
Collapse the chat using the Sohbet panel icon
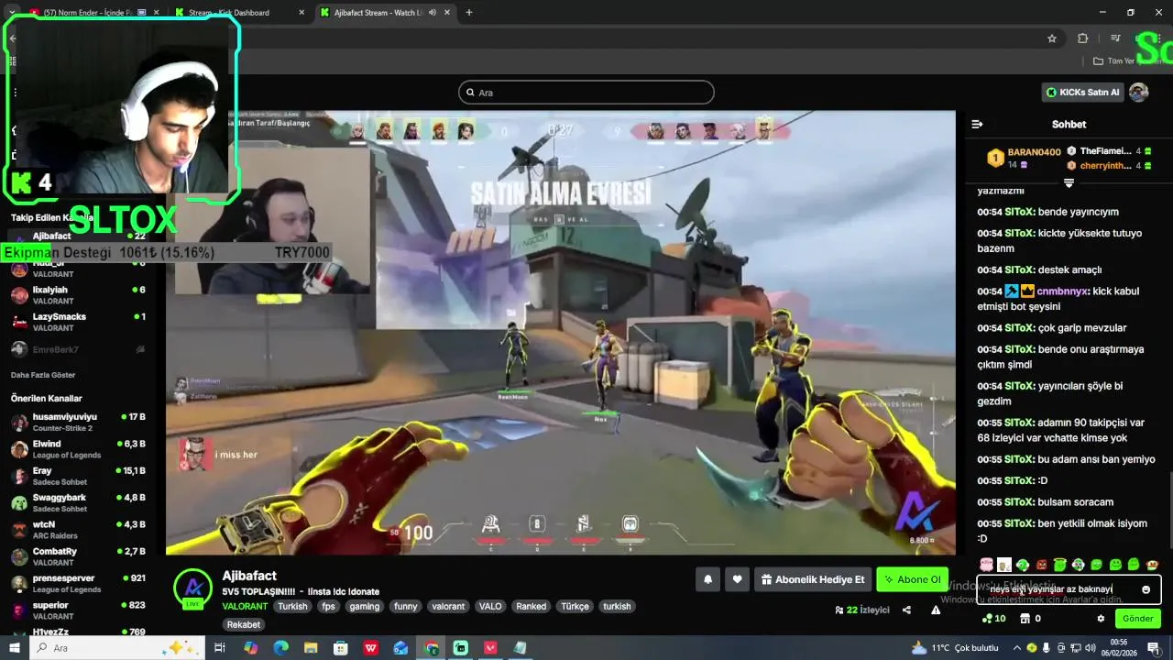977,124
